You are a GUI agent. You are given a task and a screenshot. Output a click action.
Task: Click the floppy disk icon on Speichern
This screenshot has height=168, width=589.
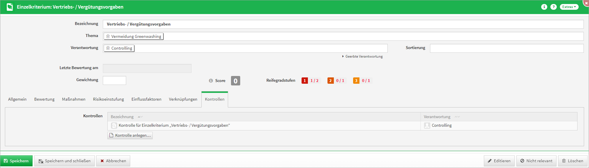click(x=6, y=161)
